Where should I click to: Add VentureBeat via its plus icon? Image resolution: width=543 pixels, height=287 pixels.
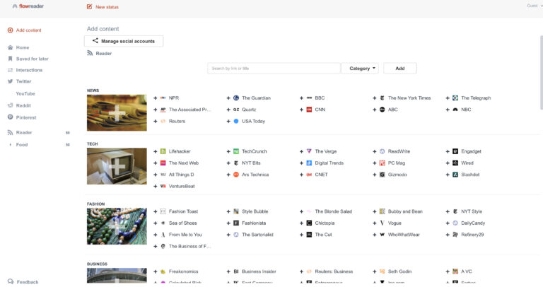point(156,186)
